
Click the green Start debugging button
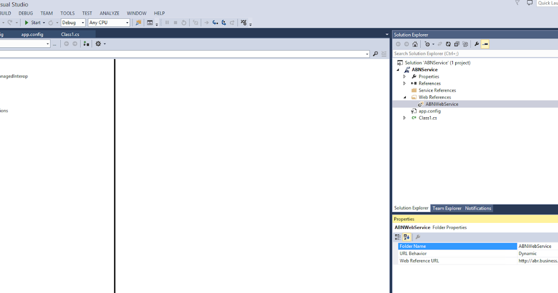32,22
